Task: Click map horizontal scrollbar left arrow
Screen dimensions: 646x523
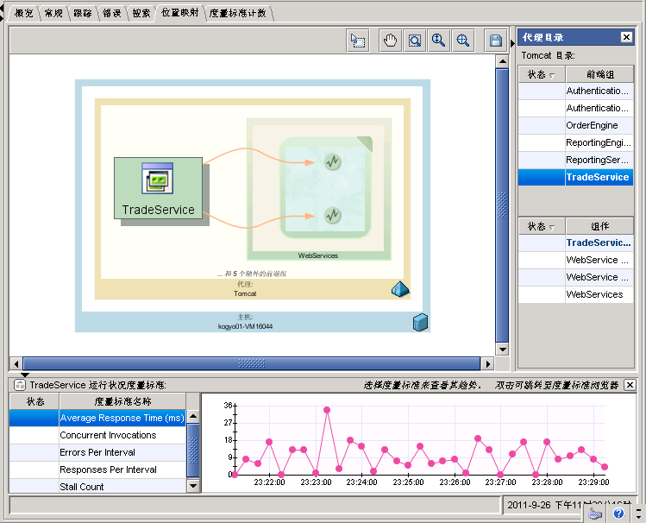Action: (16, 364)
